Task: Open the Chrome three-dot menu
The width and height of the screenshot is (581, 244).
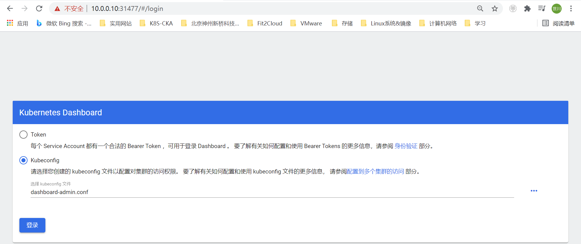Action: coord(571,8)
